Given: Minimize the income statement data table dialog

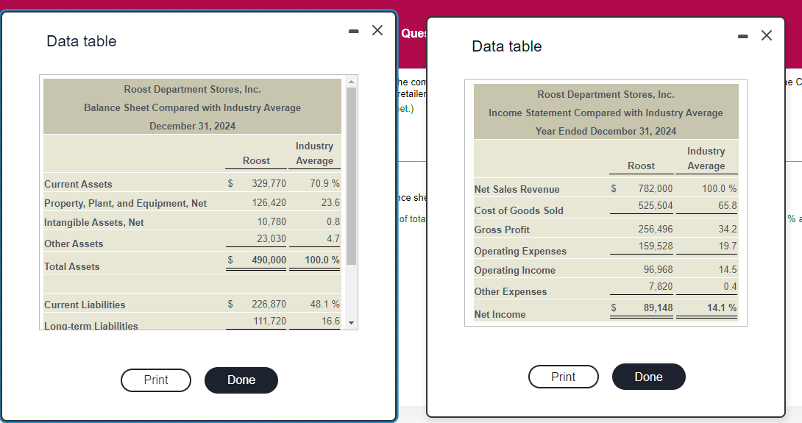Looking at the screenshot, I should (x=743, y=36).
